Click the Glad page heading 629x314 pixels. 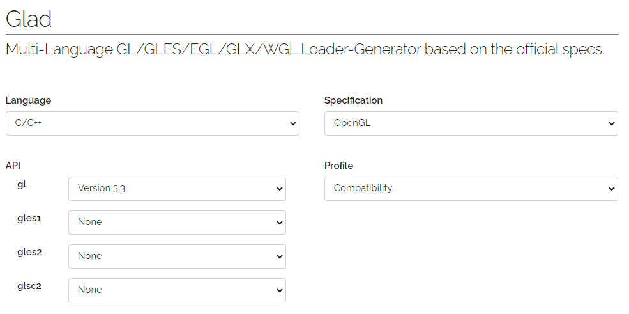tap(29, 19)
